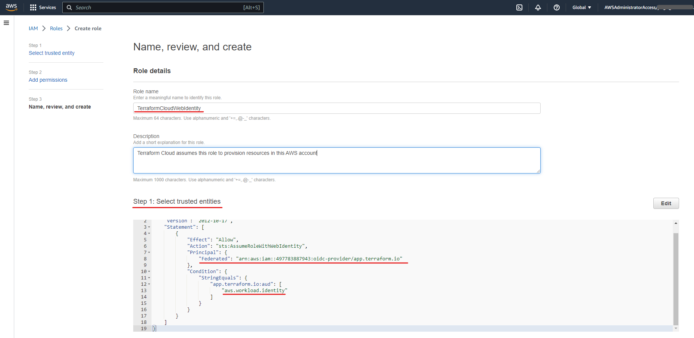Click Create role breadcrumb text
Viewport: 694px width, 338px height.
[x=88, y=28]
